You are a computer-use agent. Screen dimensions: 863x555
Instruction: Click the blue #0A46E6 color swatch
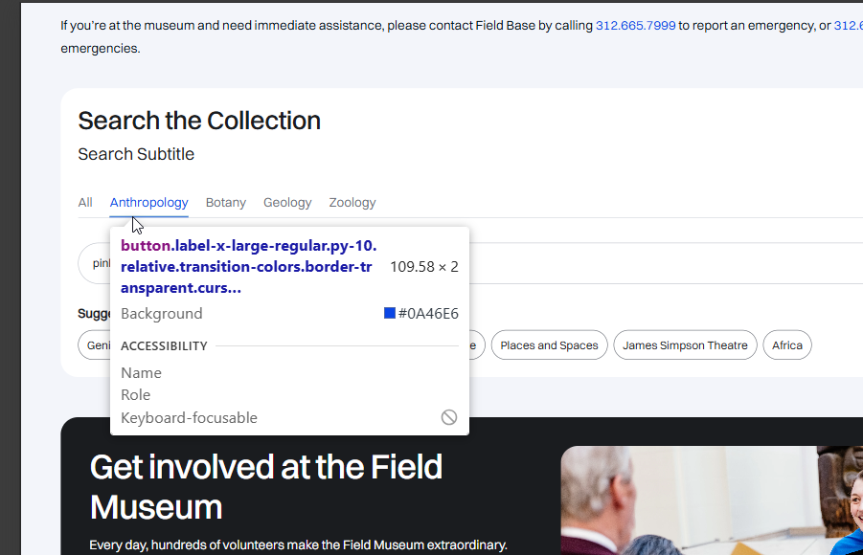[390, 313]
